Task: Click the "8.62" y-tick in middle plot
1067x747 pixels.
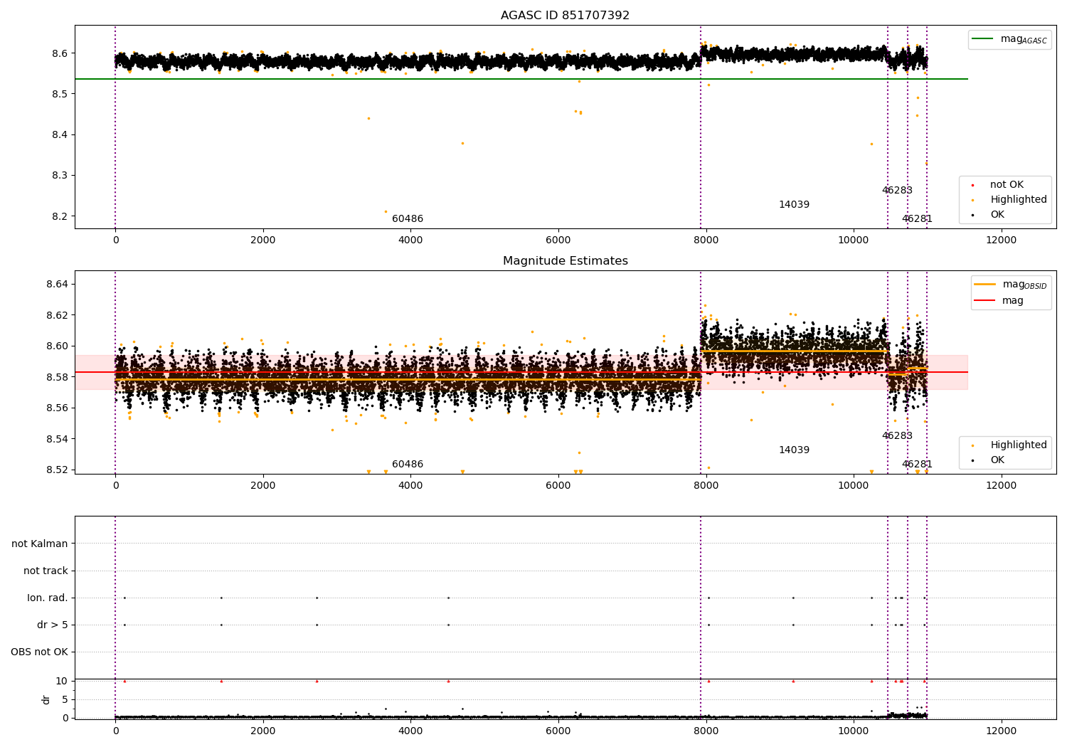Action: [x=57, y=316]
